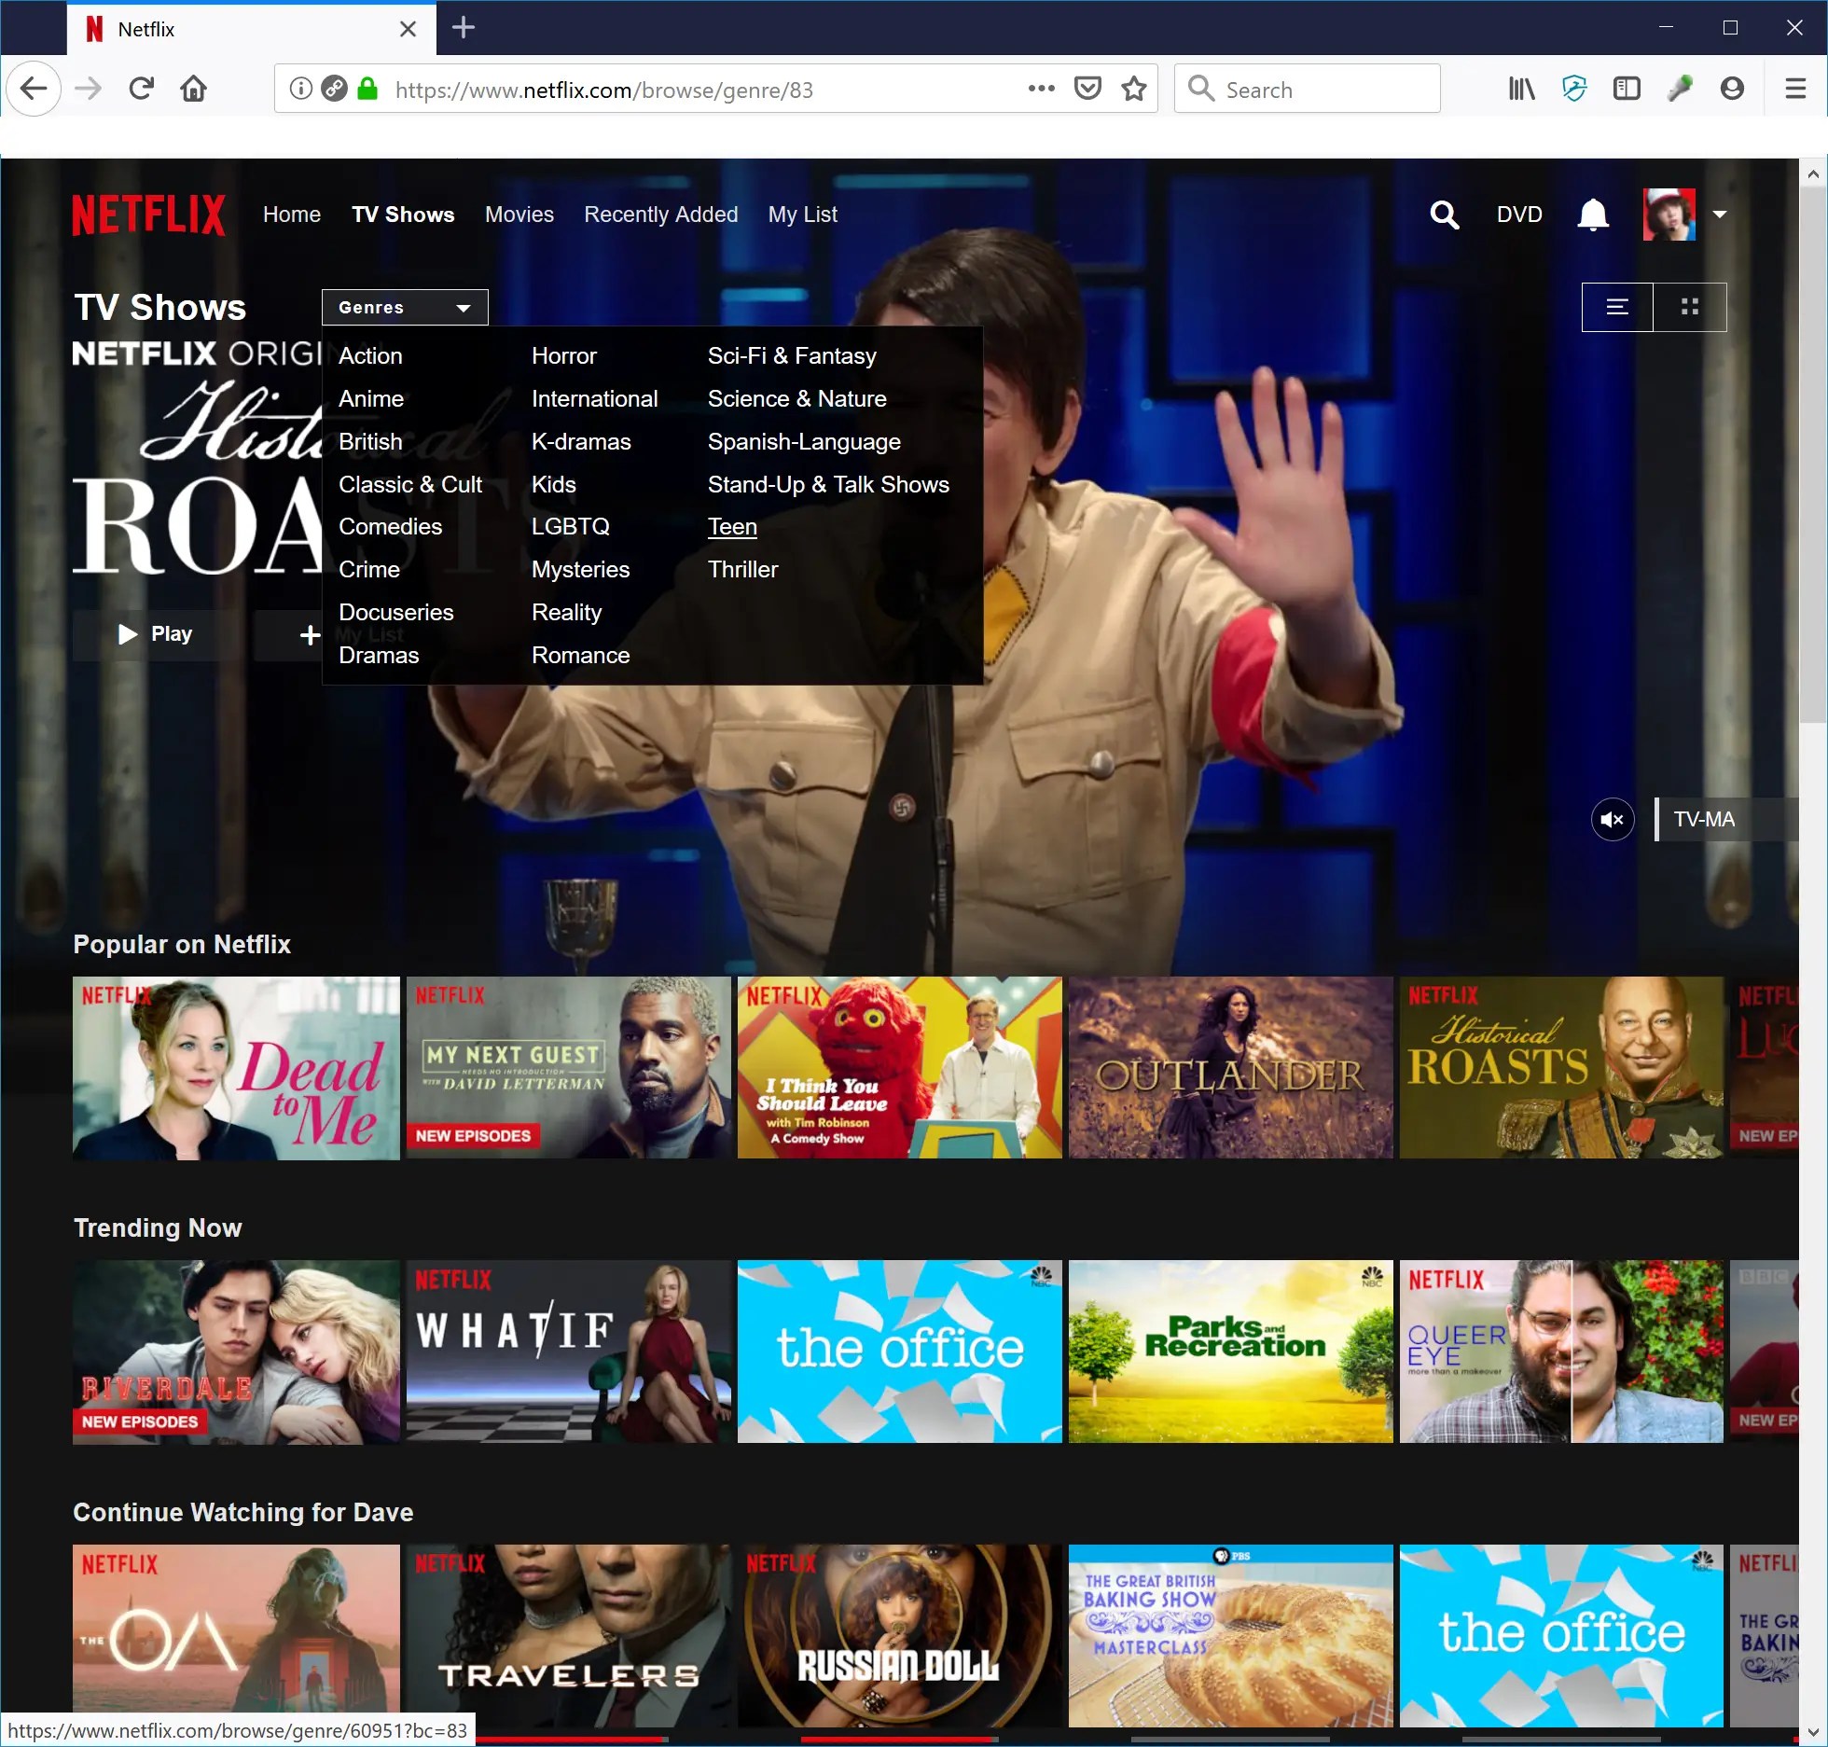Screen dimensions: 1828x1747
Task: Open Firefox page actions ellipsis menu
Action: pos(1041,89)
